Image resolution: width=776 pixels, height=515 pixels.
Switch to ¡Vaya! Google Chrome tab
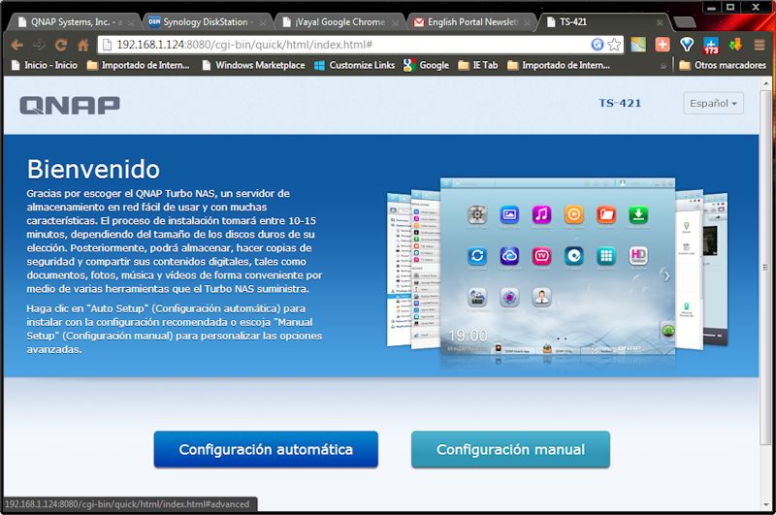pos(340,22)
